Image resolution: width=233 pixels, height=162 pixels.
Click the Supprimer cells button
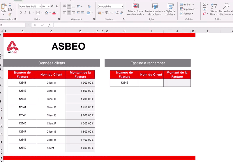pos(189,9)
